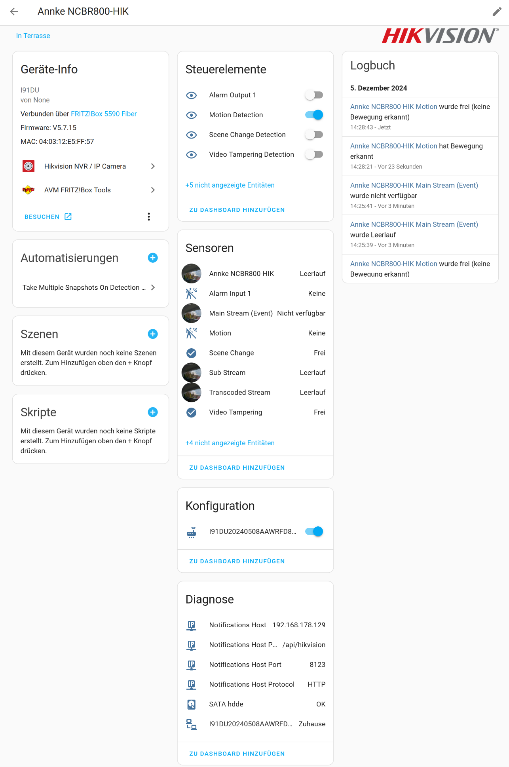Click the Alarm Input 1 motion icon

(x=192, y=293)
